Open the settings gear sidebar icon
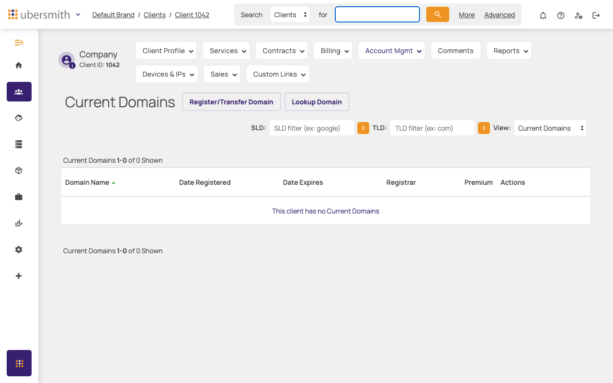 click(19, 249)
